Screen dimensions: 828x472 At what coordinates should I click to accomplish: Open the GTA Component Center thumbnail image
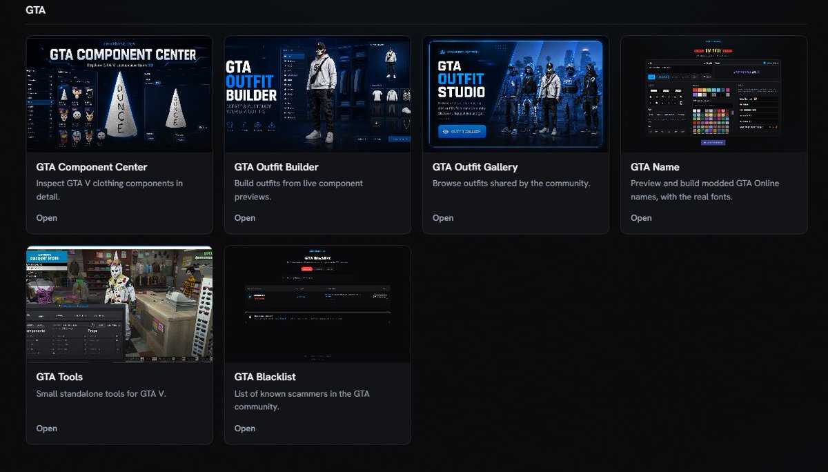point(119,94)
